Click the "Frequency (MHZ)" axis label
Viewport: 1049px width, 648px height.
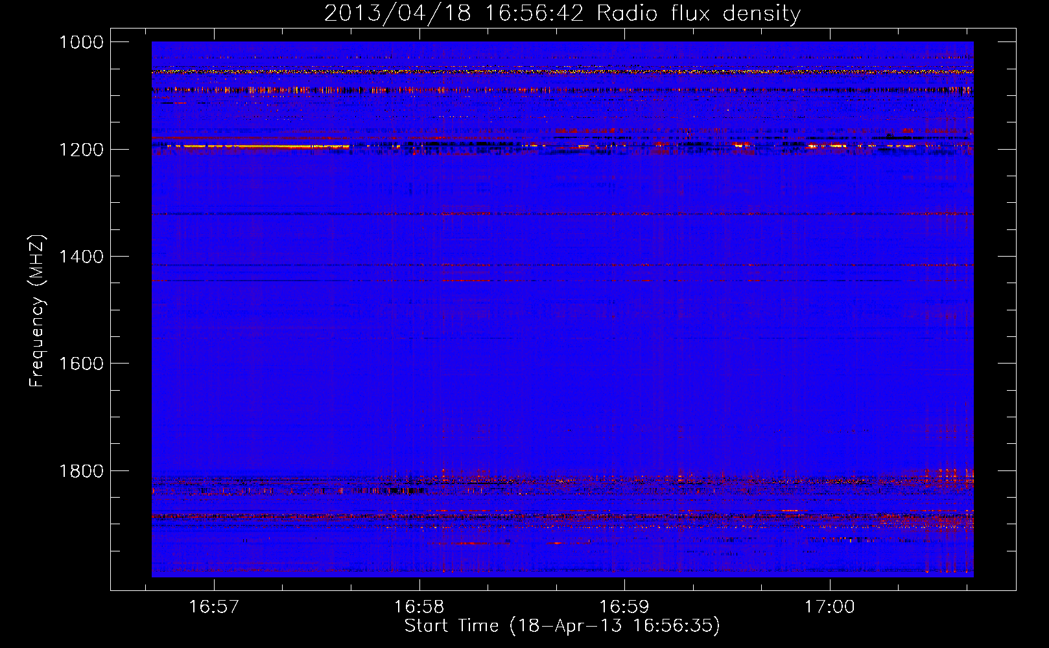point(37,311)
